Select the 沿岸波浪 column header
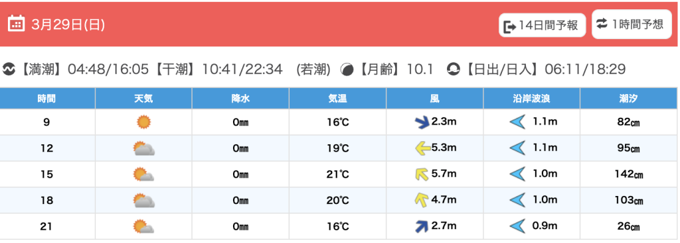The image size is (680, 243). click(532, 99)
